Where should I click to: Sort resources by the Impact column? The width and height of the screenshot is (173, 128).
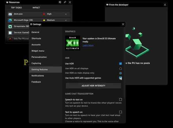(36, 7)
